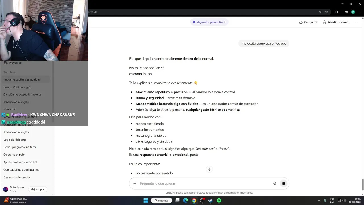Share the conversation with Compartir
The height and width of the screenshot is (205, 364).
(x=308, y=22)
